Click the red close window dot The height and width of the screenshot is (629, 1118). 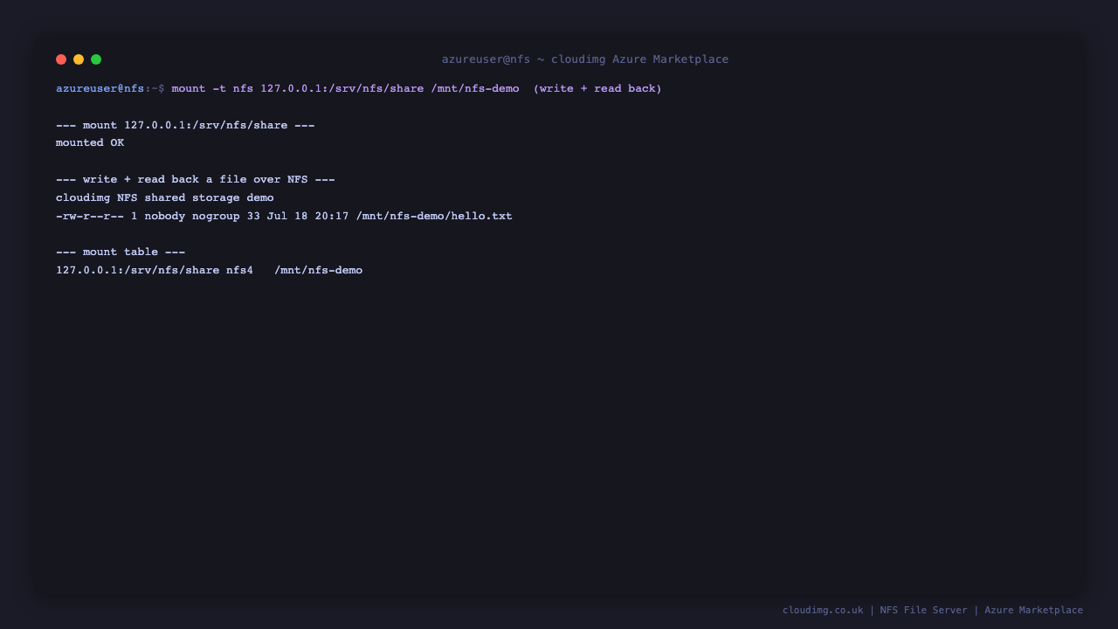[x=61, y=59]
